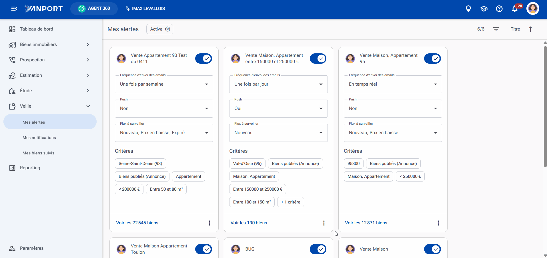
Task: Open the graduation cap training icon
Action: (484, 9)
